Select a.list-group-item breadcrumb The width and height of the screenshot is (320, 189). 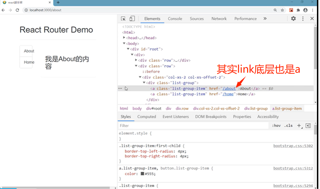[x=287, y=109]
